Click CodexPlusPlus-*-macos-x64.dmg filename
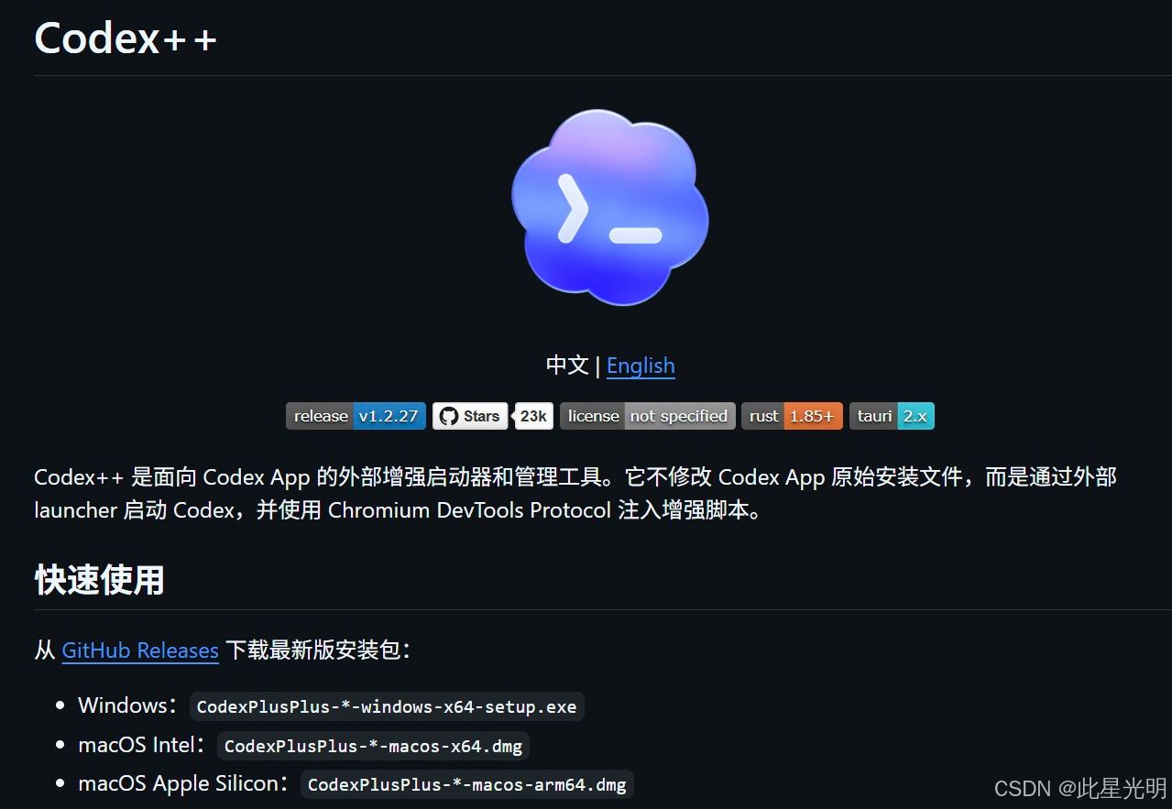Screen dimensions: 1172x809 click(x=373, y=746)
